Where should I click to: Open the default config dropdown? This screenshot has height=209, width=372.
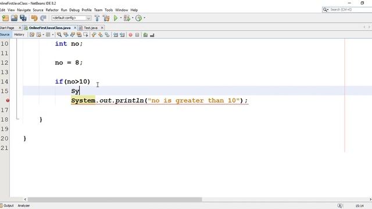(71, 18)
